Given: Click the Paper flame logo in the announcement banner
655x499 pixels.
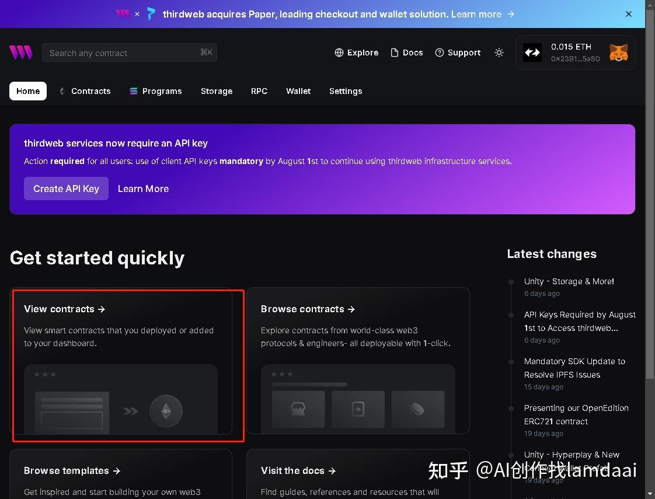Looking at the screenshot, I should 151,13.
